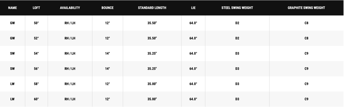Select the 54° loft cell

point(36,53)
